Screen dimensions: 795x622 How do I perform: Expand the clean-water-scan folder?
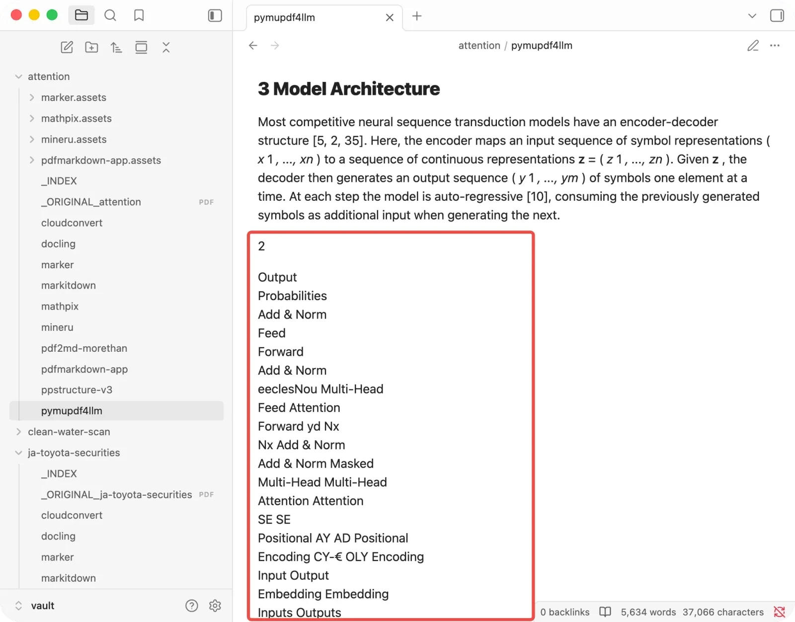pyautogui.click(x=18, y=432)
